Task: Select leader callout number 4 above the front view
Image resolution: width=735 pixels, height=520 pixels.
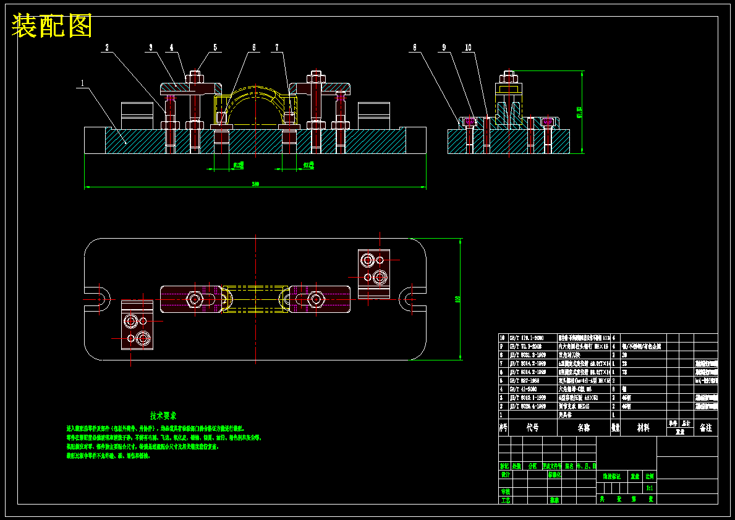Action: [x=171, y=48]
